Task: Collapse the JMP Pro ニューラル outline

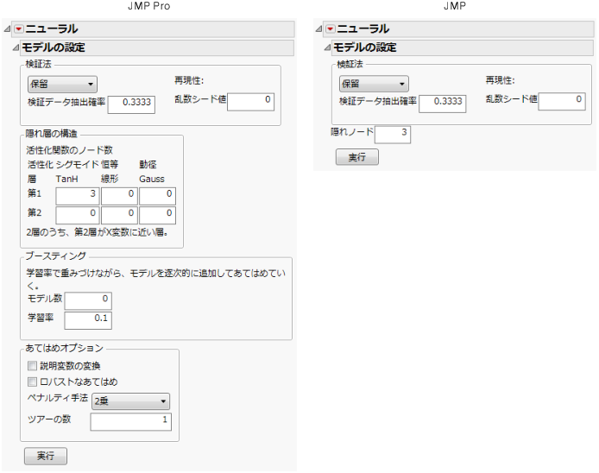Action: pyautogui.click(x=7, y=29)
